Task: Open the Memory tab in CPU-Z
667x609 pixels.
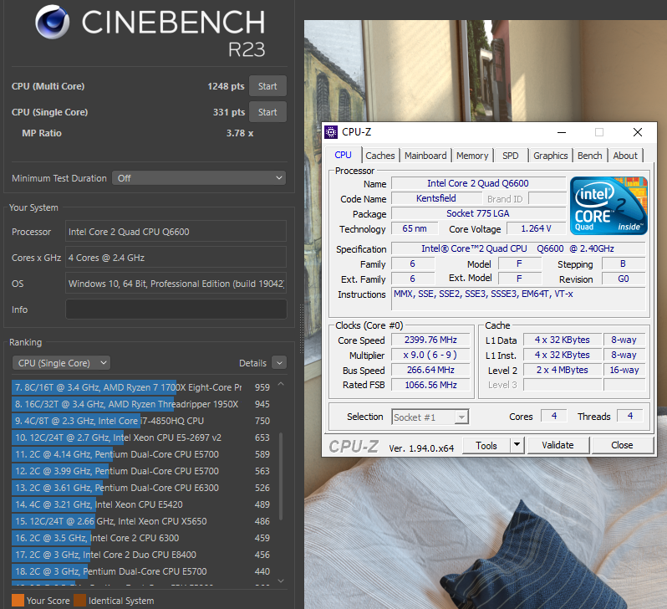Action: coord(472,156)
